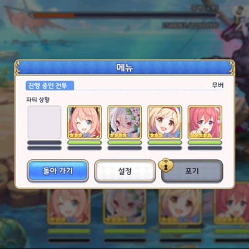Tap the blurred pink-haired unit card behind menu
This screenshot has width=249, height=249.
coord(69,207)
